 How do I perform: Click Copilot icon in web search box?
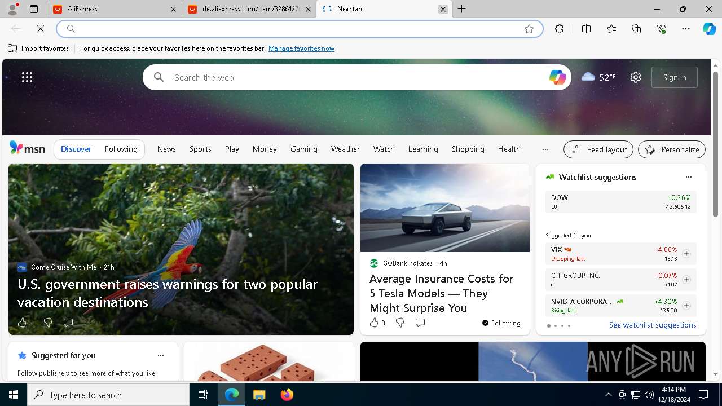point(557,77)
